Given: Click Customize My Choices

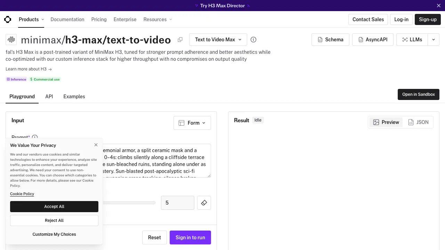Looking at the screenshot, I should coord(54,234).
